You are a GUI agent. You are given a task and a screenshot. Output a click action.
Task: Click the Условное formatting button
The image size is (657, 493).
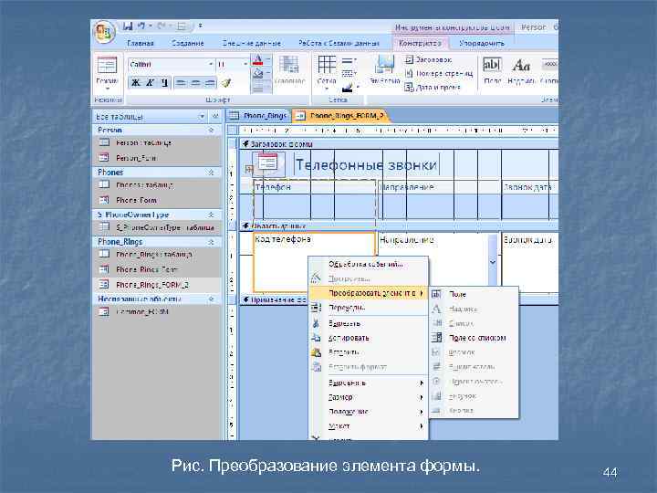pyautogui.click(x=289, y=70)
